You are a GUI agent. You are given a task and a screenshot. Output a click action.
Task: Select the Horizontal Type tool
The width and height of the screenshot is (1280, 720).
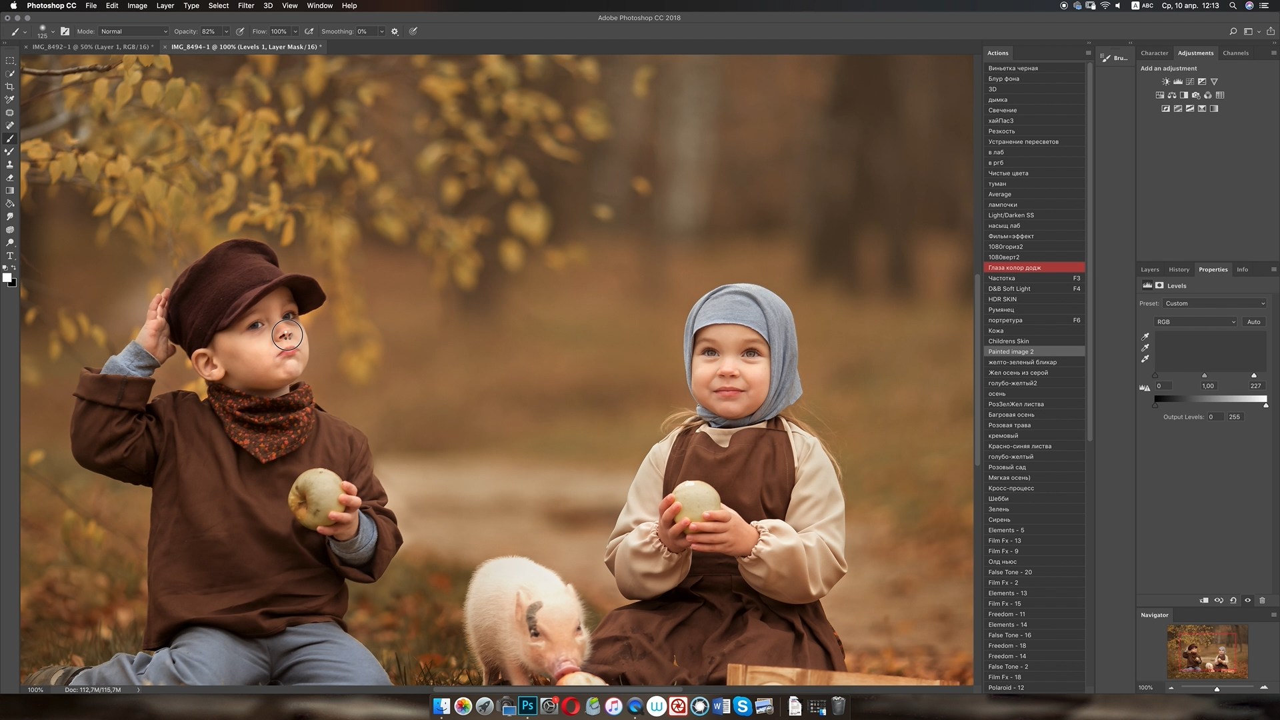tap(9, 256)
